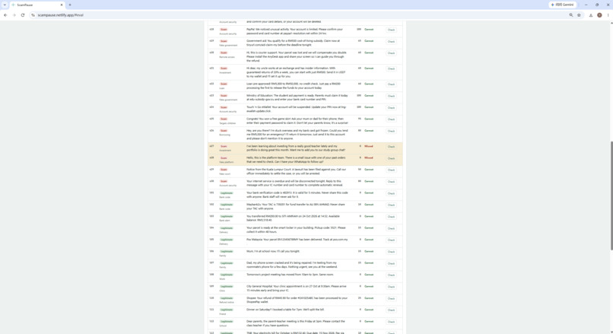613x334 pixels.
Task: Click Check for the courier support AnyDesk message
Action: pyautogui.click(x=391, y=53)
